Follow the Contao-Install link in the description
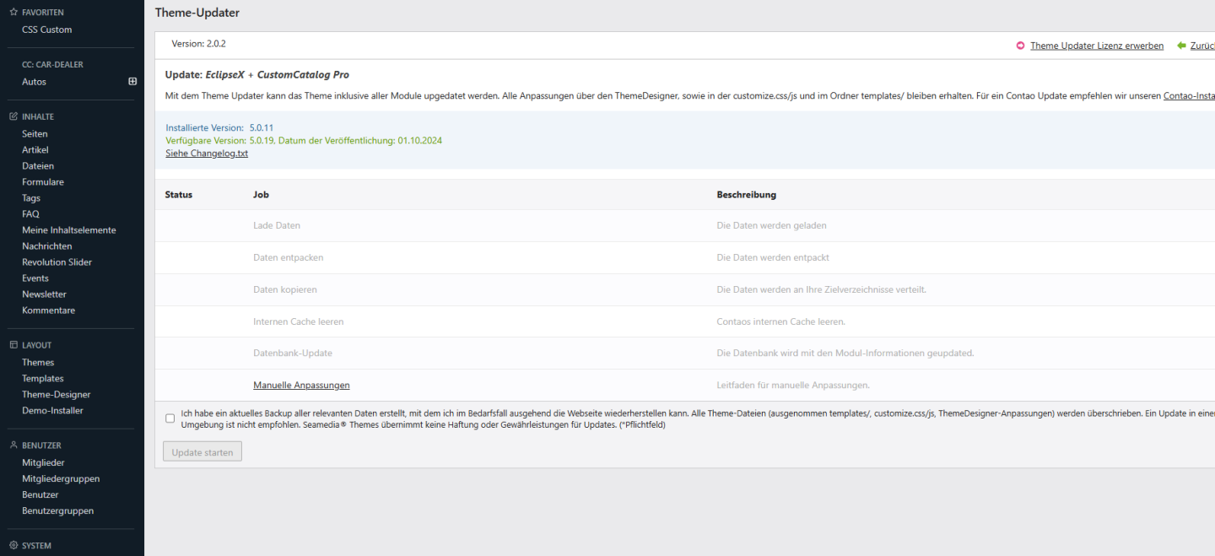 [1189, 96]
